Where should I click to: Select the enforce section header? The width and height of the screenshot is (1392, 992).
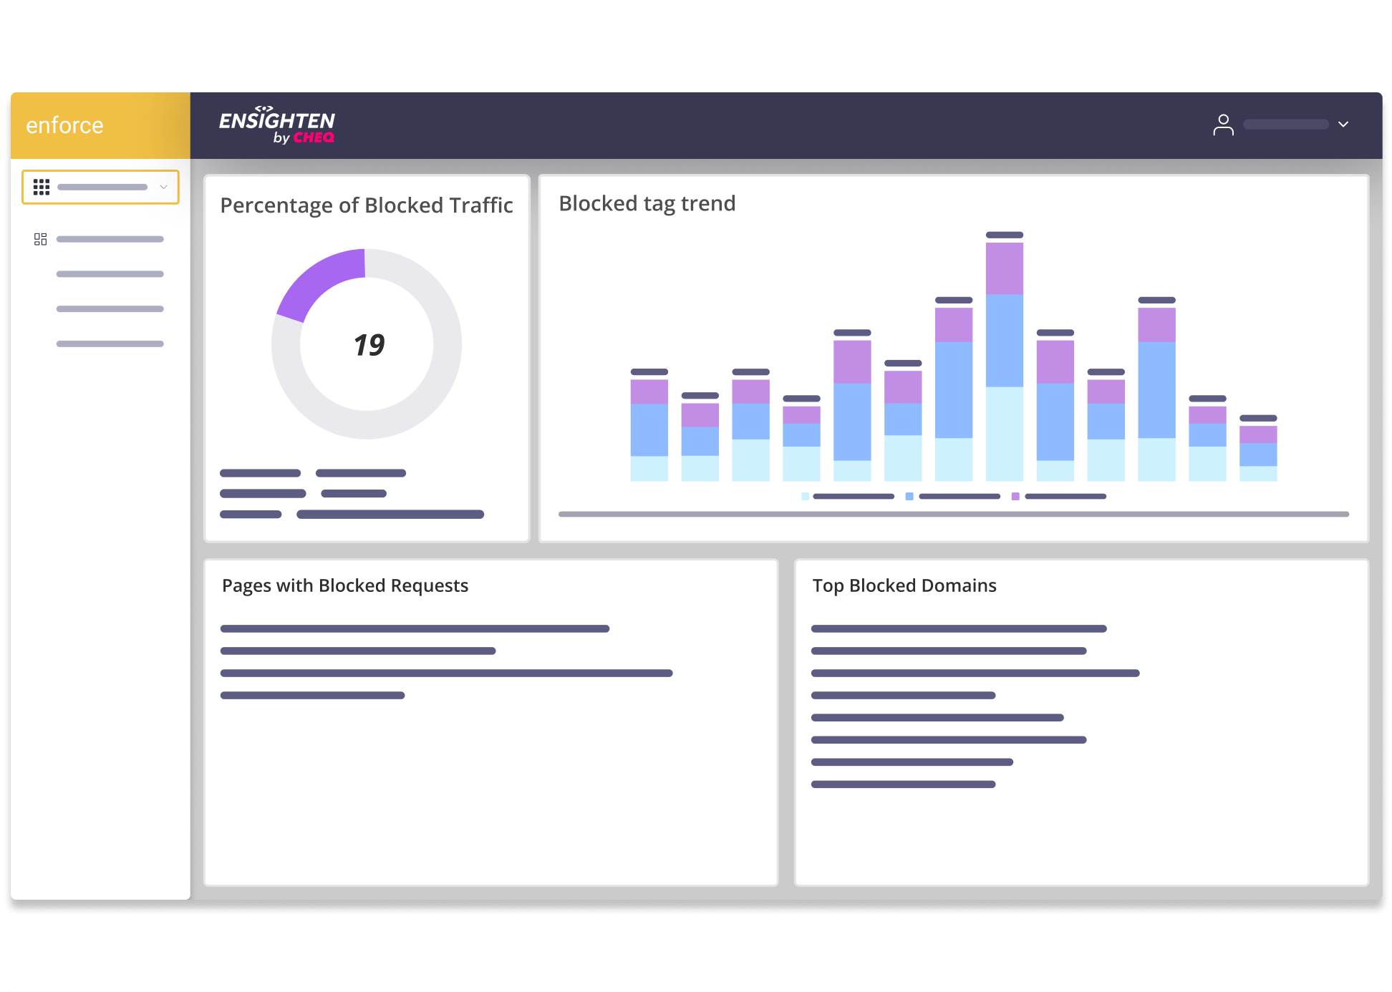pos(65,125)
